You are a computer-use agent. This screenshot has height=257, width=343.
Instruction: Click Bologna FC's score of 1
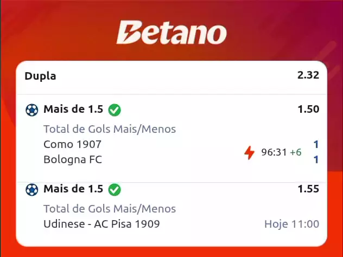click(316, 159)
